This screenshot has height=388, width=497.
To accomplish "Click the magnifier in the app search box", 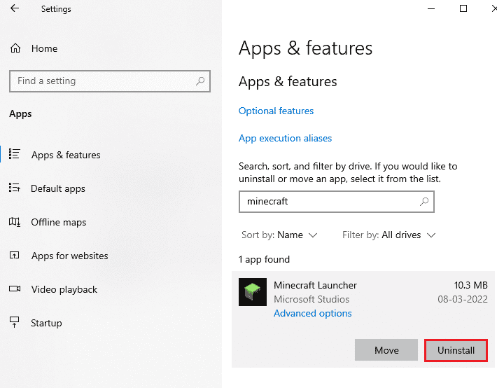I will 423,202.
